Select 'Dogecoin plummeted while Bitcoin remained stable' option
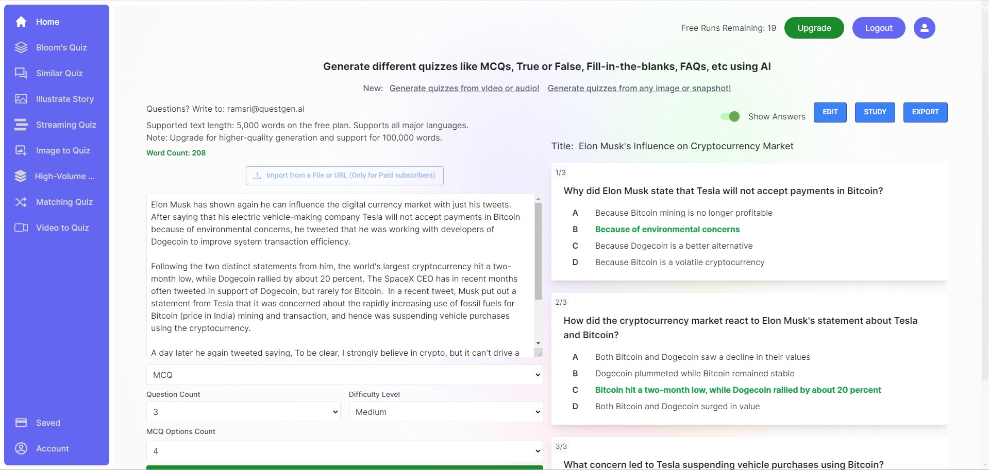The width and height of the screenshot is (989, 470). coord(694,373)
